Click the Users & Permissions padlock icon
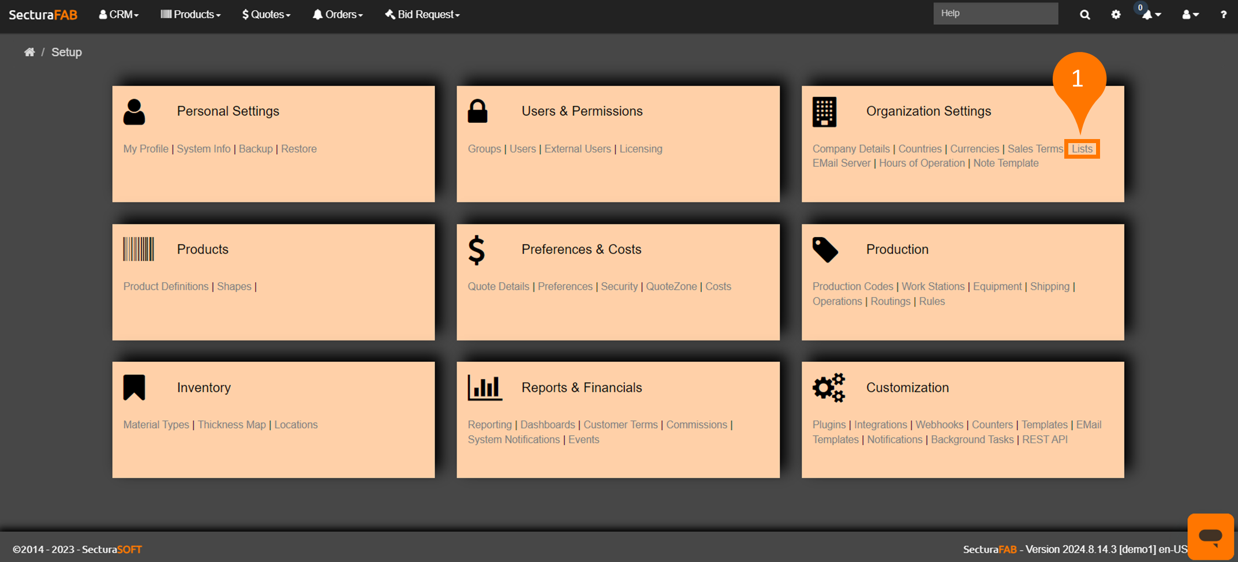Image resolution: width=1238 pixels, height=562 pixels. (477, 111)
